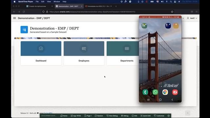Click the site lock security icon

[47, 12]
